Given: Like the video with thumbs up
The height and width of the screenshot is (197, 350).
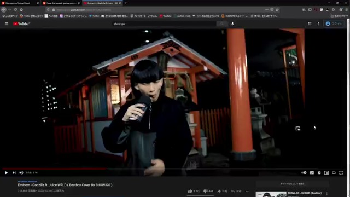Looking at the screenshot, I should [193, 191].
